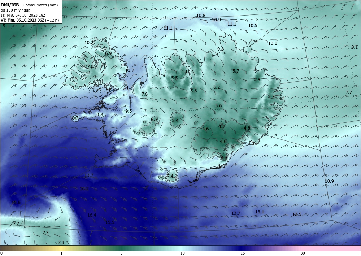Click the 1 tick on colour scale
361x256 pixels.
pos(61,253)
